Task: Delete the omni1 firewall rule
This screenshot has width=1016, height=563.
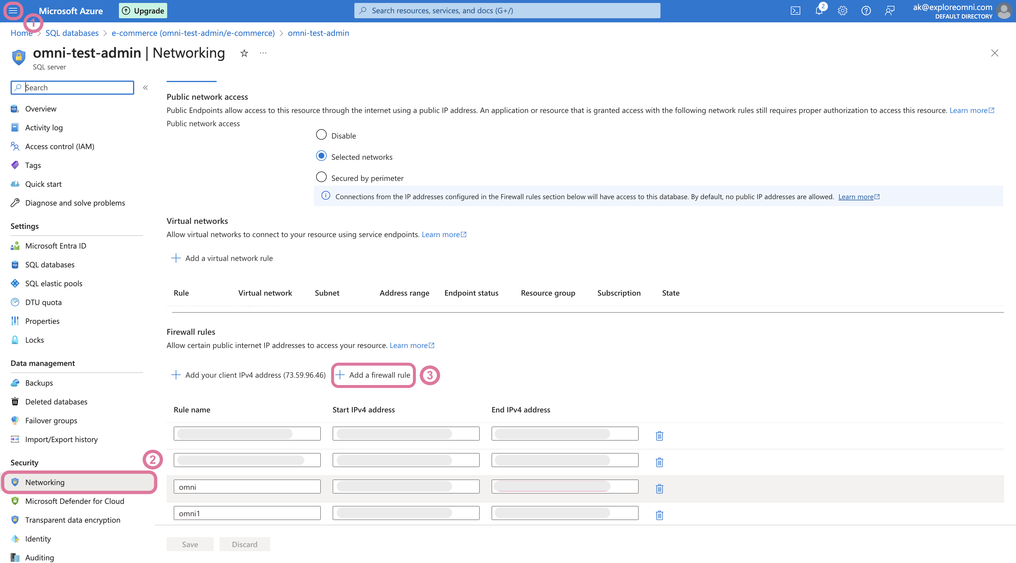Action: click(659, 515)
